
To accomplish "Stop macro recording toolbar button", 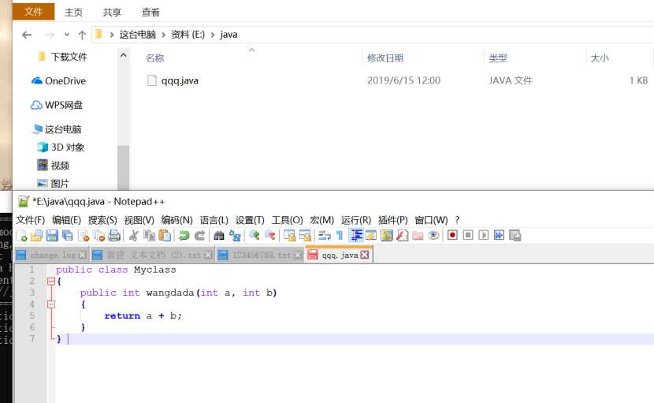I will [468, 236].
